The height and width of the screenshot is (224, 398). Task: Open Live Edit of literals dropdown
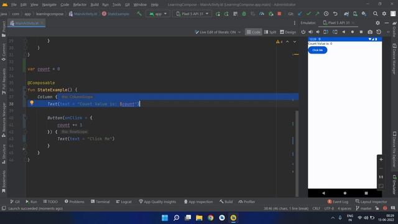[218, 32]
